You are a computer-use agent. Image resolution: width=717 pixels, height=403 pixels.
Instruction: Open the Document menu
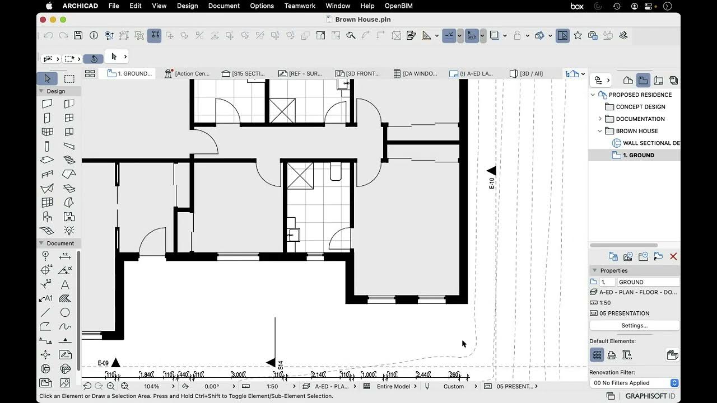tap(224, 6)
